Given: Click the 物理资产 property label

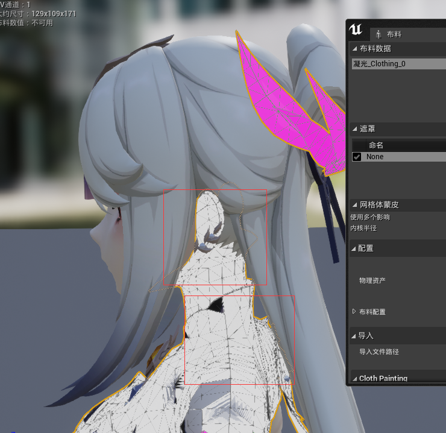Looking at the screenshot, I should (x=372, y=280).
